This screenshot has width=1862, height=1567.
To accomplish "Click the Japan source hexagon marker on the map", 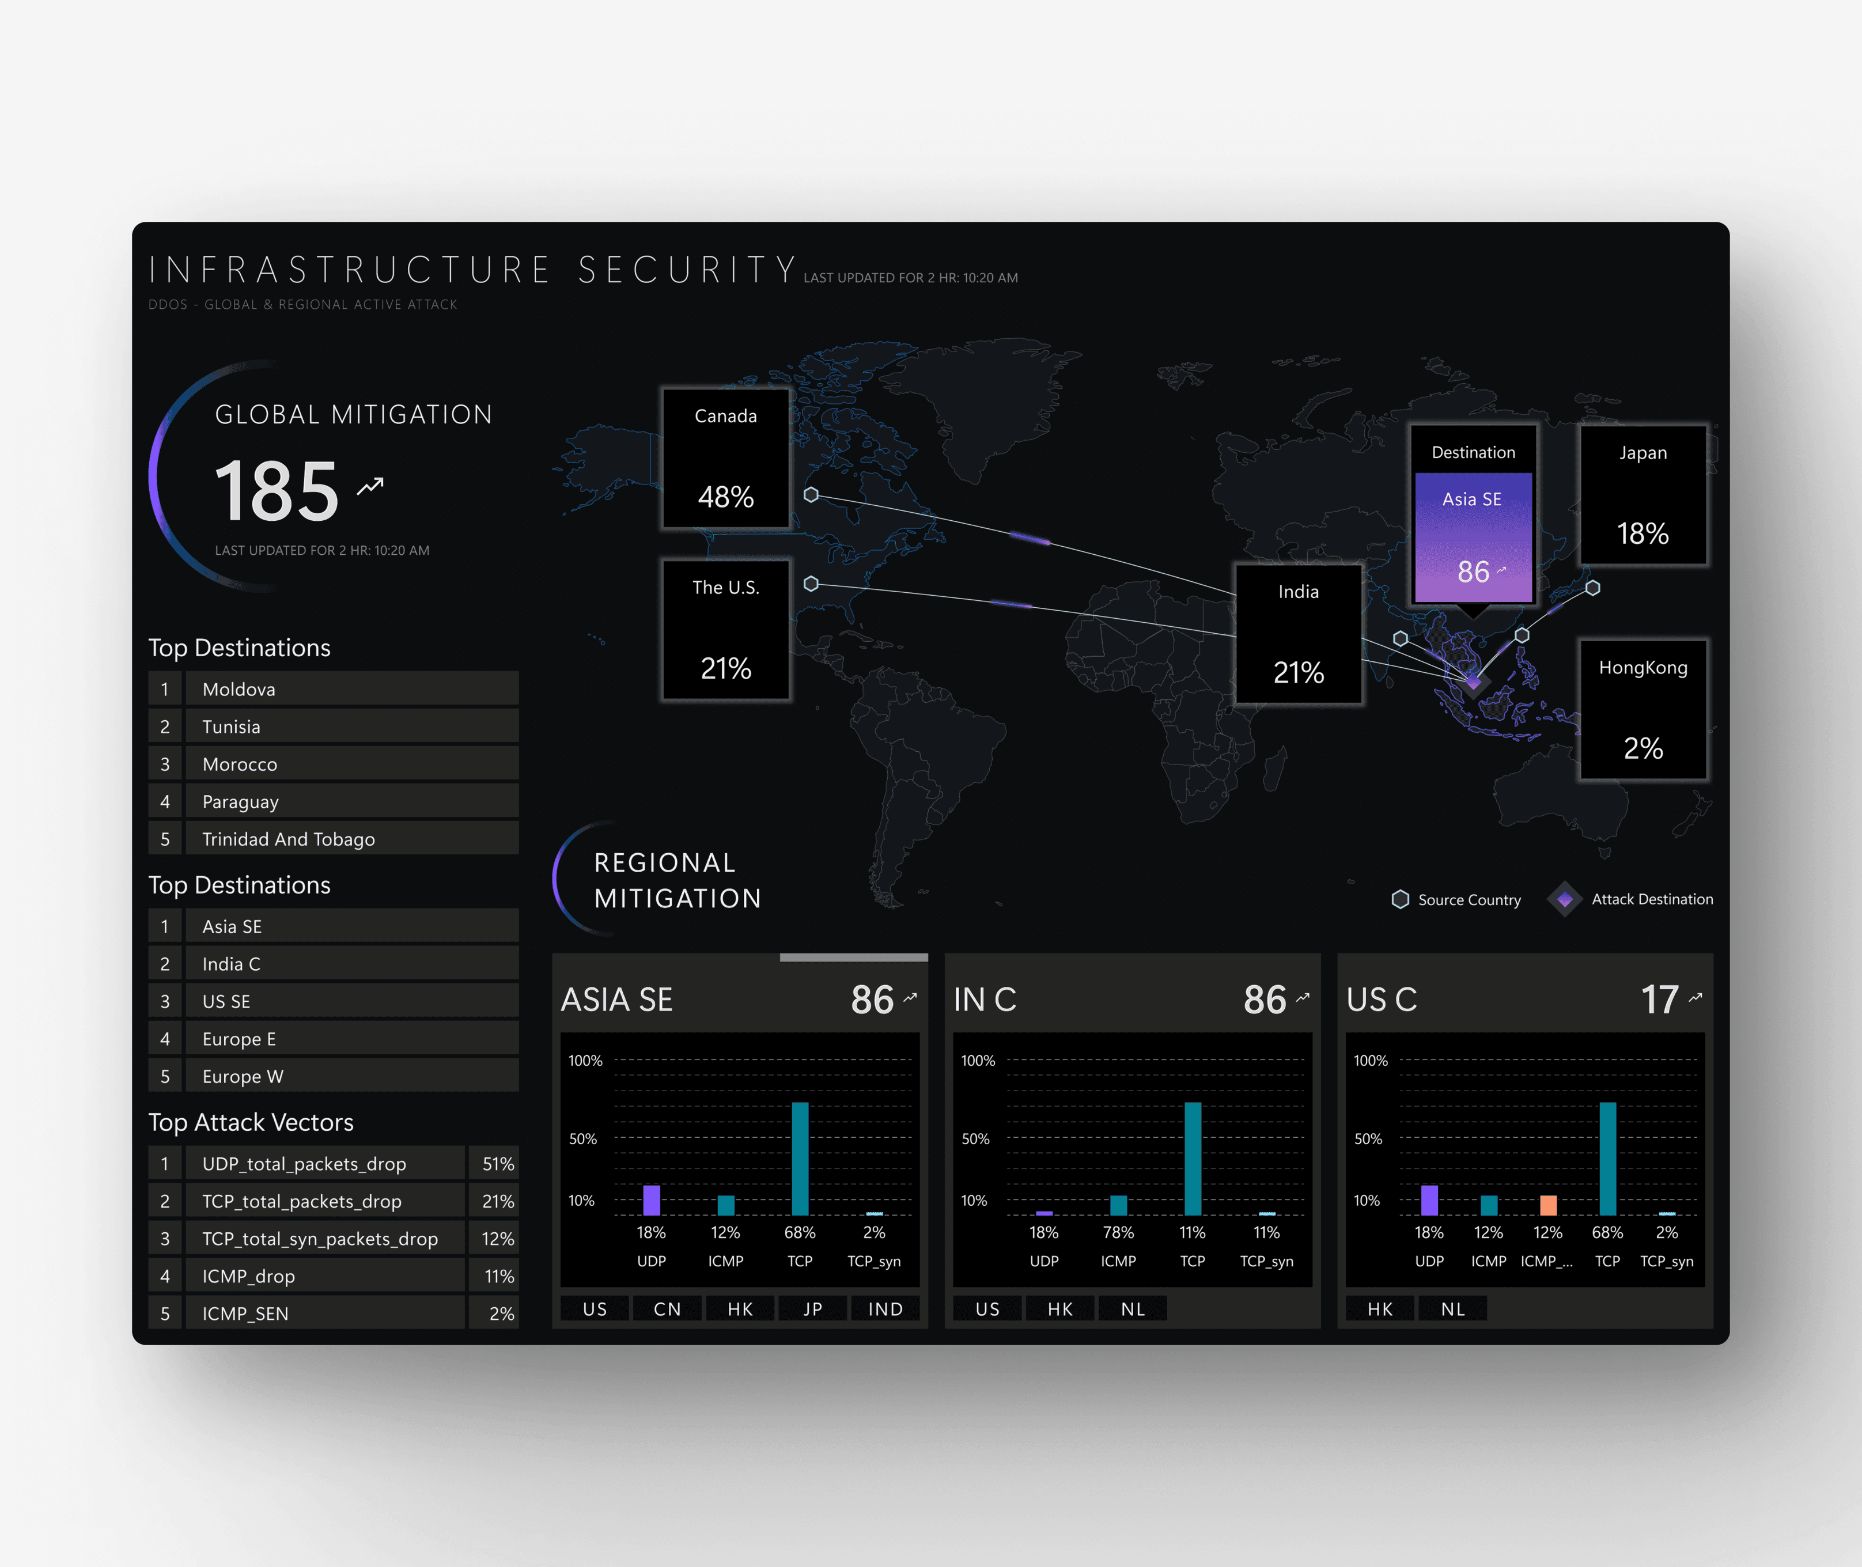I will coord(1593,588).
